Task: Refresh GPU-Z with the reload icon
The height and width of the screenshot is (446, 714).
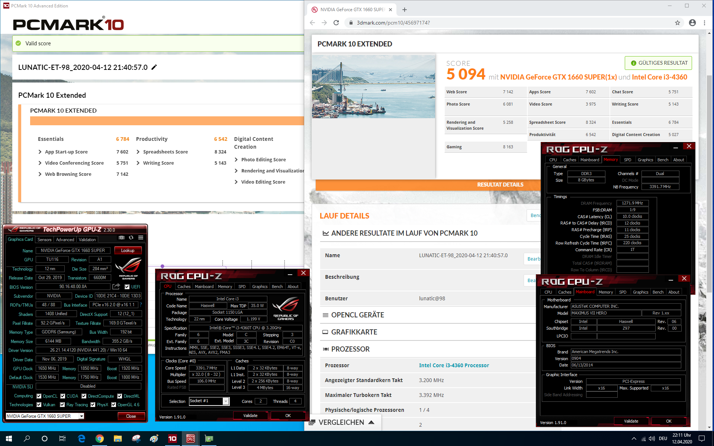Action: (131, 237)
